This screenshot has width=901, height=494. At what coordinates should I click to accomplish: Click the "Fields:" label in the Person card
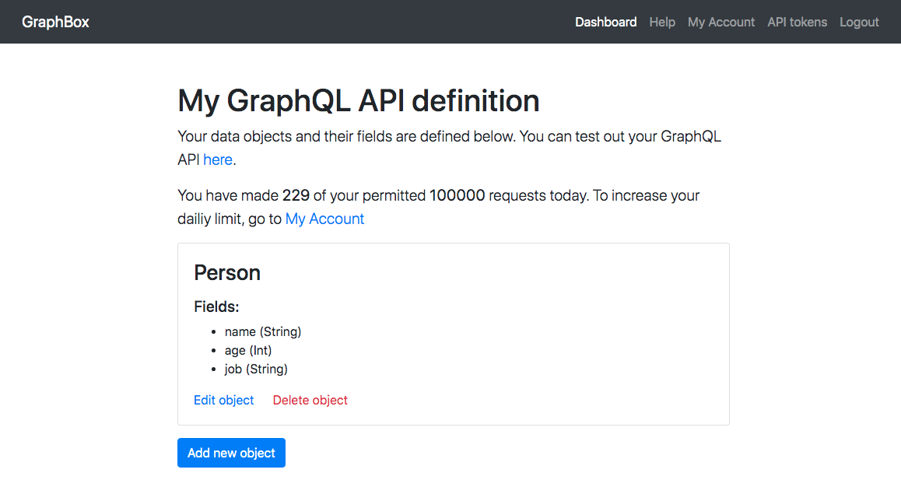pos(216,307)
